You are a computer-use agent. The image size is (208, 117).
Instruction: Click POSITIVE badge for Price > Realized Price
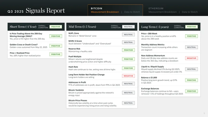pyautogui.click(x=56, y=54)
